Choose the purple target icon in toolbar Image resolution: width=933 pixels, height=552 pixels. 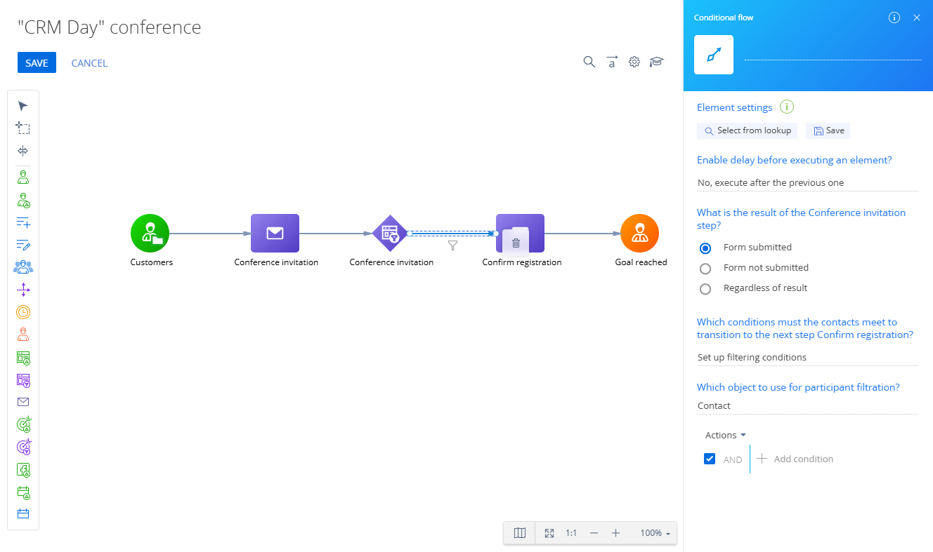pos(23,447)
